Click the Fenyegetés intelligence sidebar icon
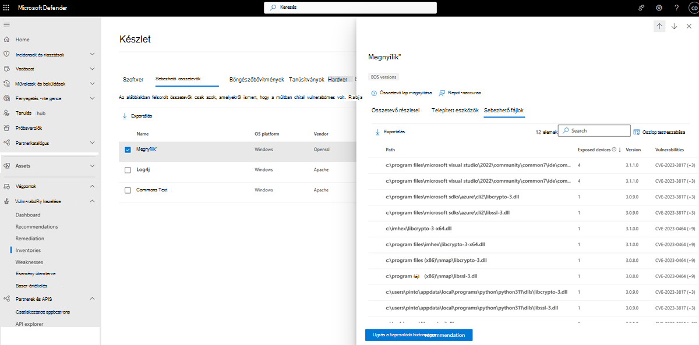The image size is (699, 345). point(7,98)
